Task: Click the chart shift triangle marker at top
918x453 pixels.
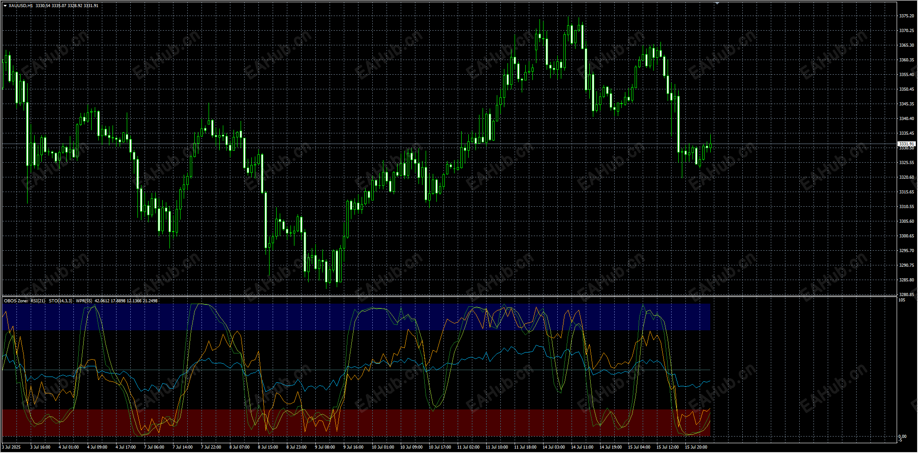Action: pyautogui.click(x=717, y=3)
